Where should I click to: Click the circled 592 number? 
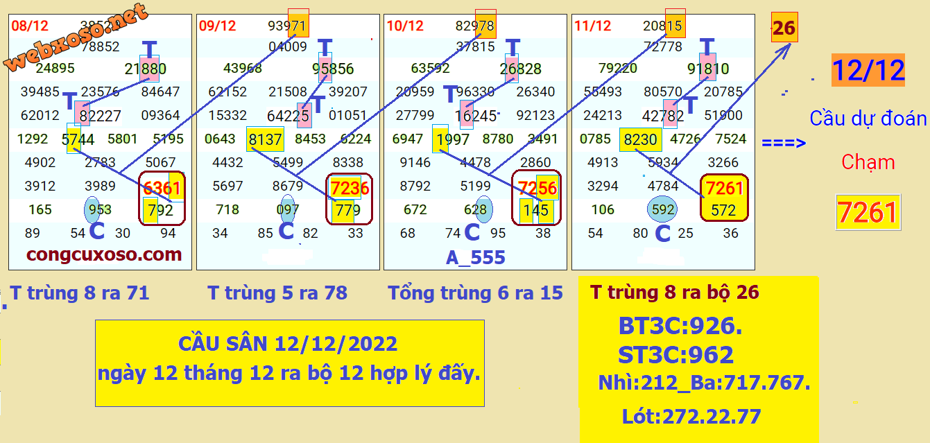[x=664, y=209]
